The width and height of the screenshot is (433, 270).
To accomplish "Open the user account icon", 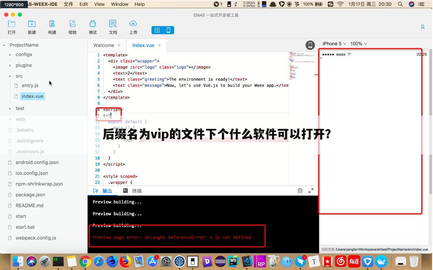I will 423,27.
